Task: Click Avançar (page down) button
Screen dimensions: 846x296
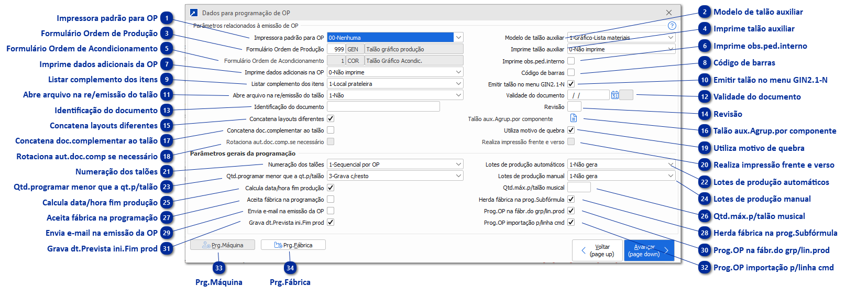Action: click(x=650, y=250)
